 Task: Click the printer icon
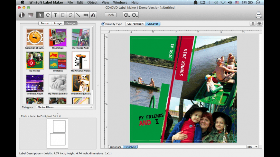(258, 15)
